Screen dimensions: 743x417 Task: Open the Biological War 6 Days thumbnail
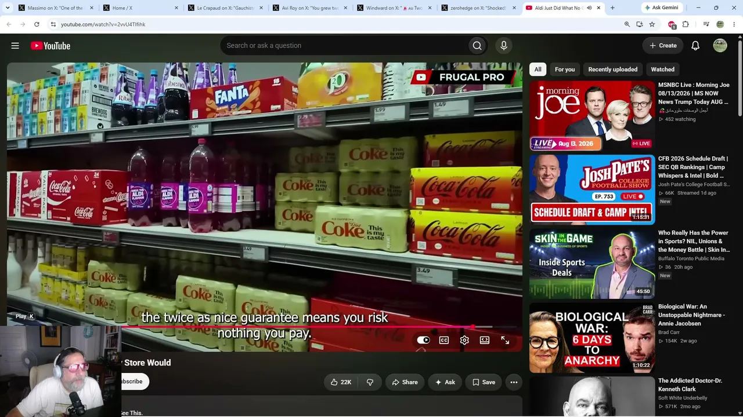point(592,338)
